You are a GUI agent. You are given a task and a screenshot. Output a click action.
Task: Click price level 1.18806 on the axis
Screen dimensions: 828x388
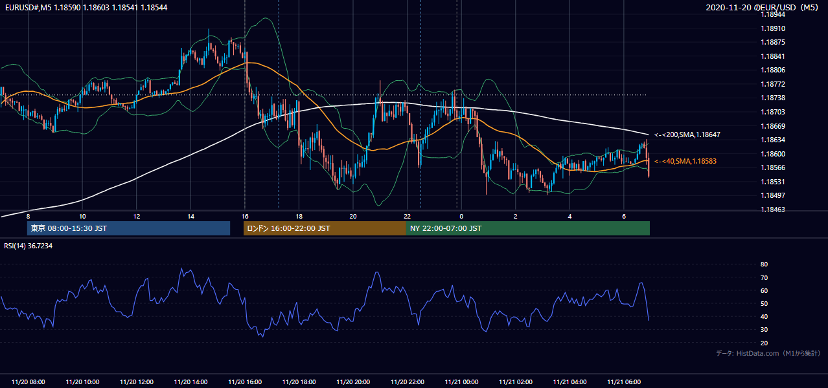click(774, 70)
